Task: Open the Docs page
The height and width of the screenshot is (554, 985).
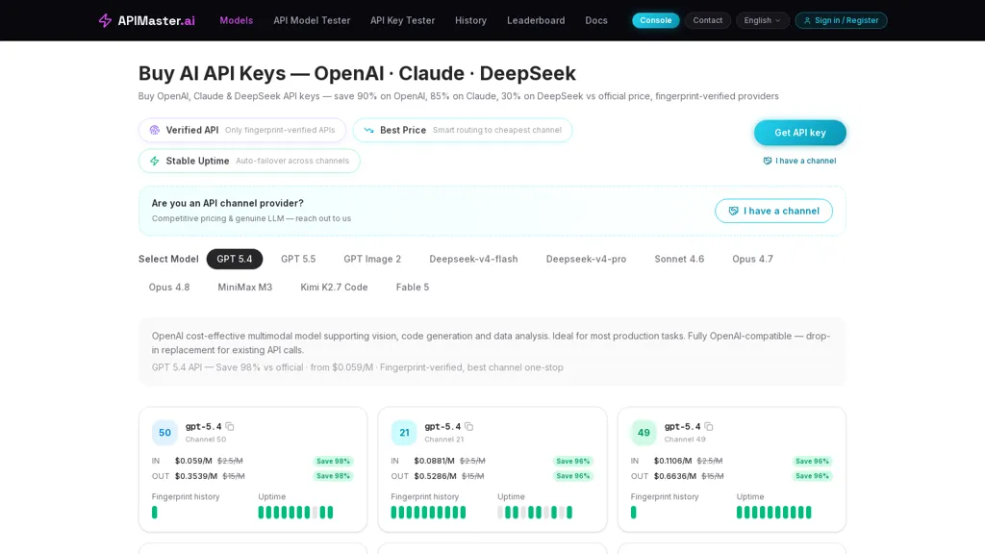Action: (x=596, y=20)
